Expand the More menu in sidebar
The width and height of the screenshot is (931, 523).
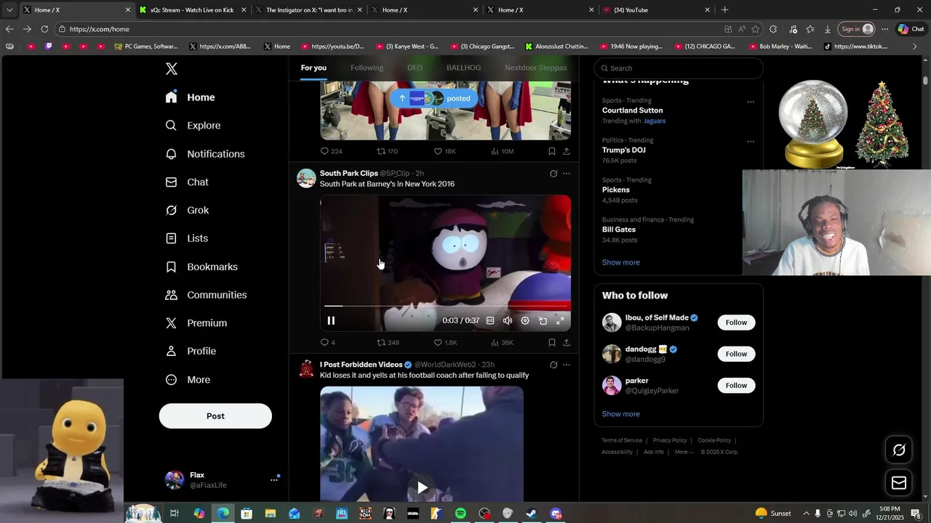(x=188, y=380)
